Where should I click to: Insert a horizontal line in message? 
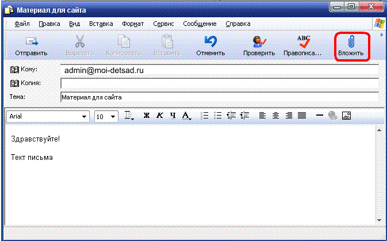(320, 116)
